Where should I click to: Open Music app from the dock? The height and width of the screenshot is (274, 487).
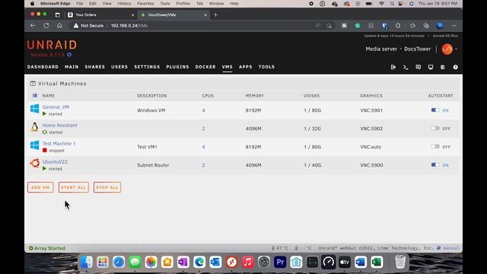coord(248,262)
